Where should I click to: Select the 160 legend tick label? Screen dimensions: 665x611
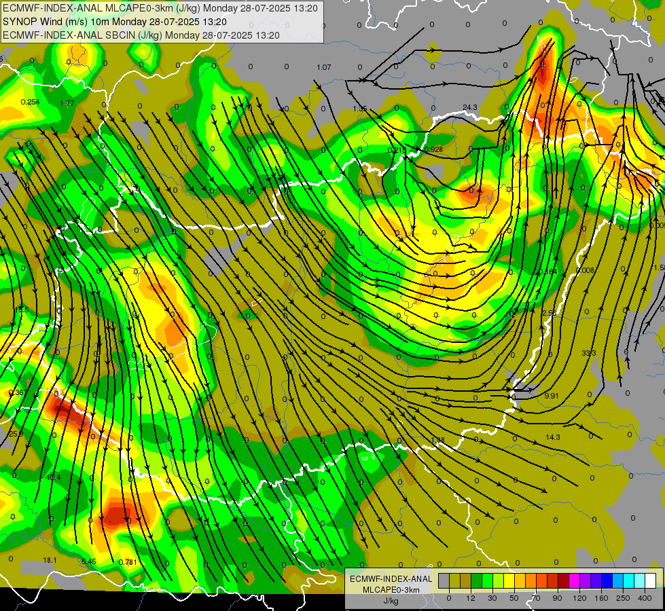click(601, 598)
